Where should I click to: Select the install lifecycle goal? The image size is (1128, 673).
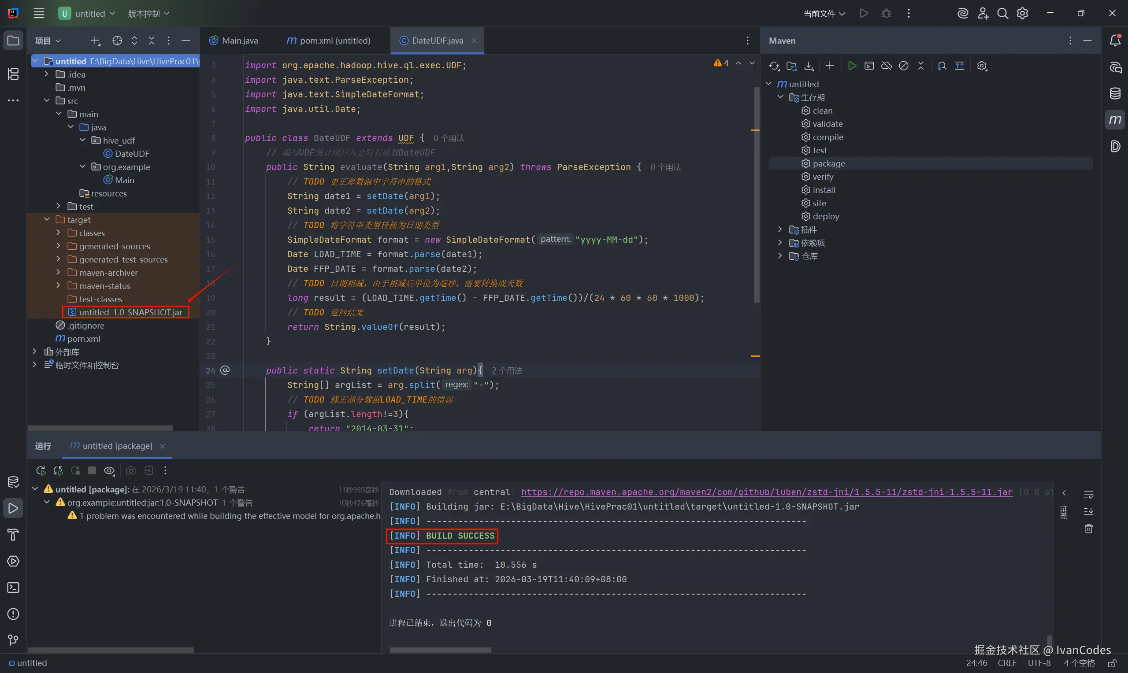[x=824, y=189]
